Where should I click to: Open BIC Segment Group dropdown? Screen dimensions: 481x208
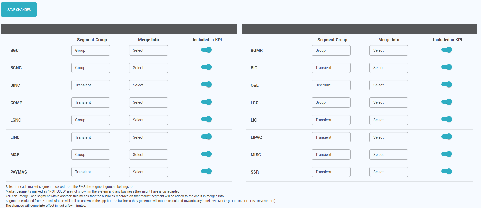pyautogui.click(x=331, y=68)
